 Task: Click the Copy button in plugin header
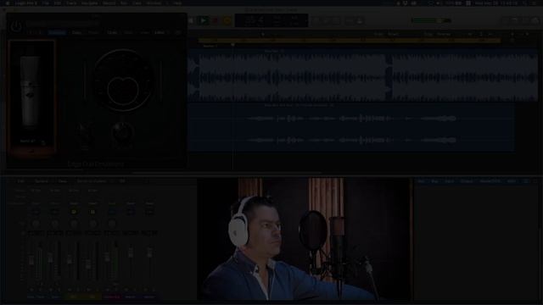(76, 32)
